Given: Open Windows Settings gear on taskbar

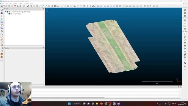Looking at the screenshot, I should tap(93, 104).
